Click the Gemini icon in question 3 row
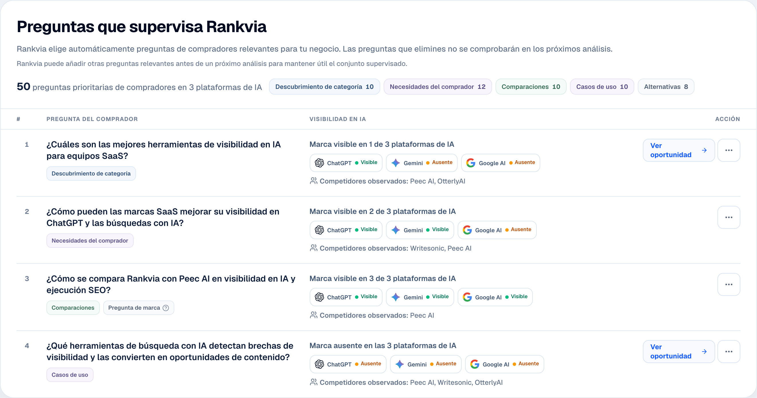Screen dimensions: 757x398 (395, 297)
